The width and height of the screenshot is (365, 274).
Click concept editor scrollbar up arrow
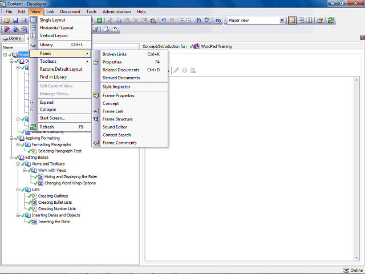pyautogui.click(x=356, y=80)
